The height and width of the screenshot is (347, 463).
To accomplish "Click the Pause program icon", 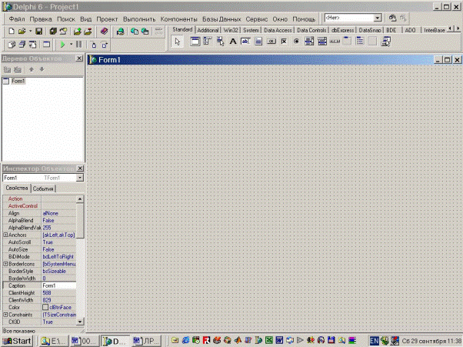I will point(79,45).
